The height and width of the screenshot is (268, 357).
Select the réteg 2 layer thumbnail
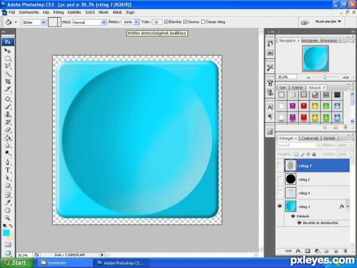pyautogui.click(x=290, y=179)
